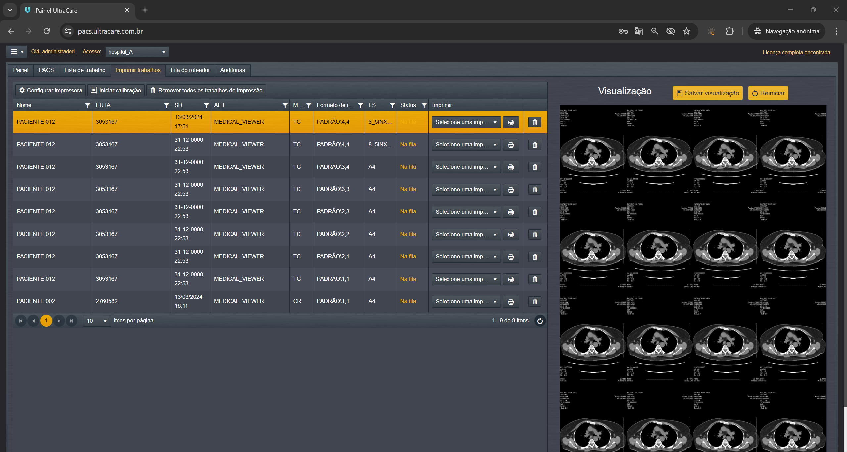The height and width of the screenshot is (452, 847).
Task: Bookmark this page with star icon
Action: point(686,31)
